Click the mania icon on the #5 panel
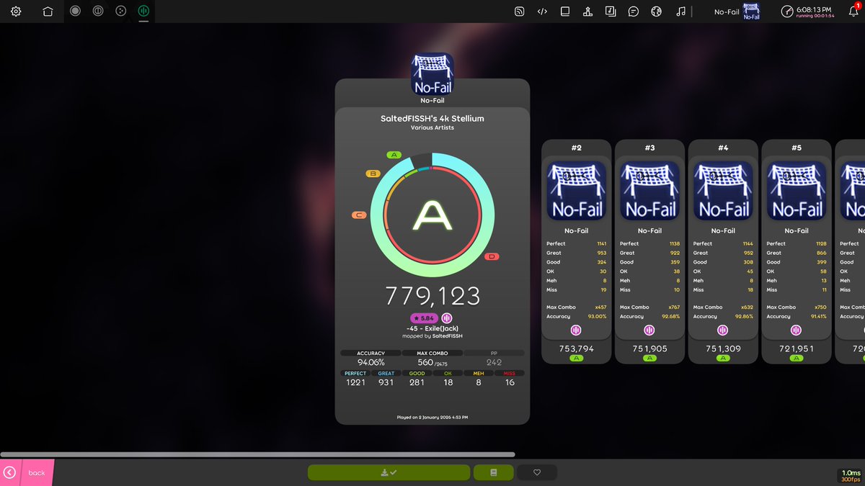 click(797, 330)
